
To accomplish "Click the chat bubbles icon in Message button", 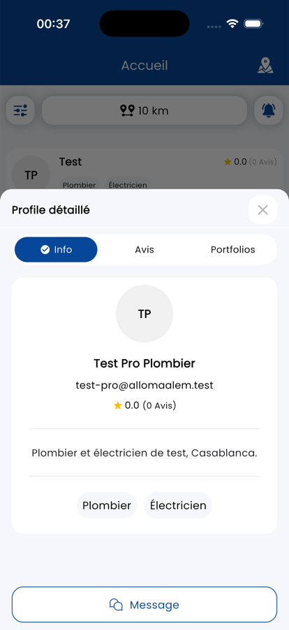I will coord(116,605).
